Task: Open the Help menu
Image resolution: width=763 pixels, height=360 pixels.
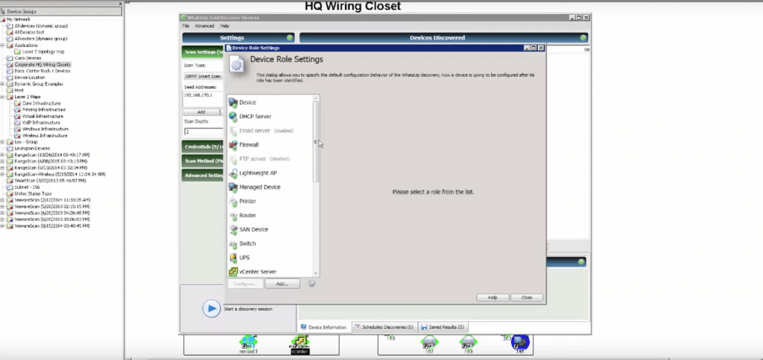Action: 224,26
